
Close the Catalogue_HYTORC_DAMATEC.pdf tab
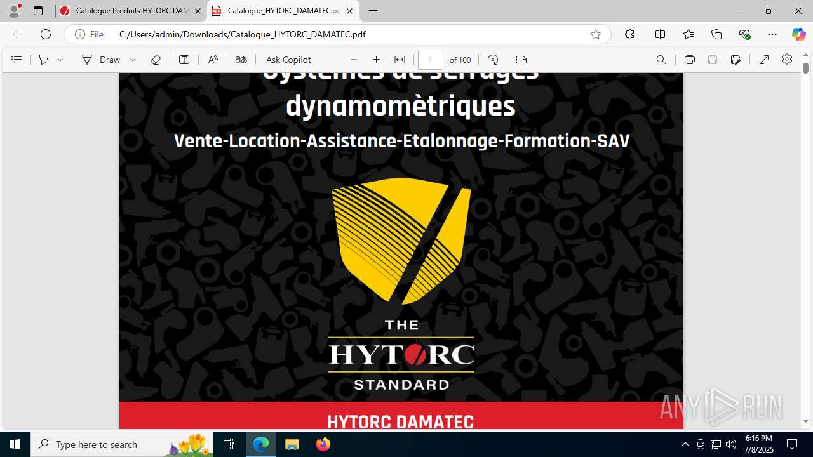point(349,11)
